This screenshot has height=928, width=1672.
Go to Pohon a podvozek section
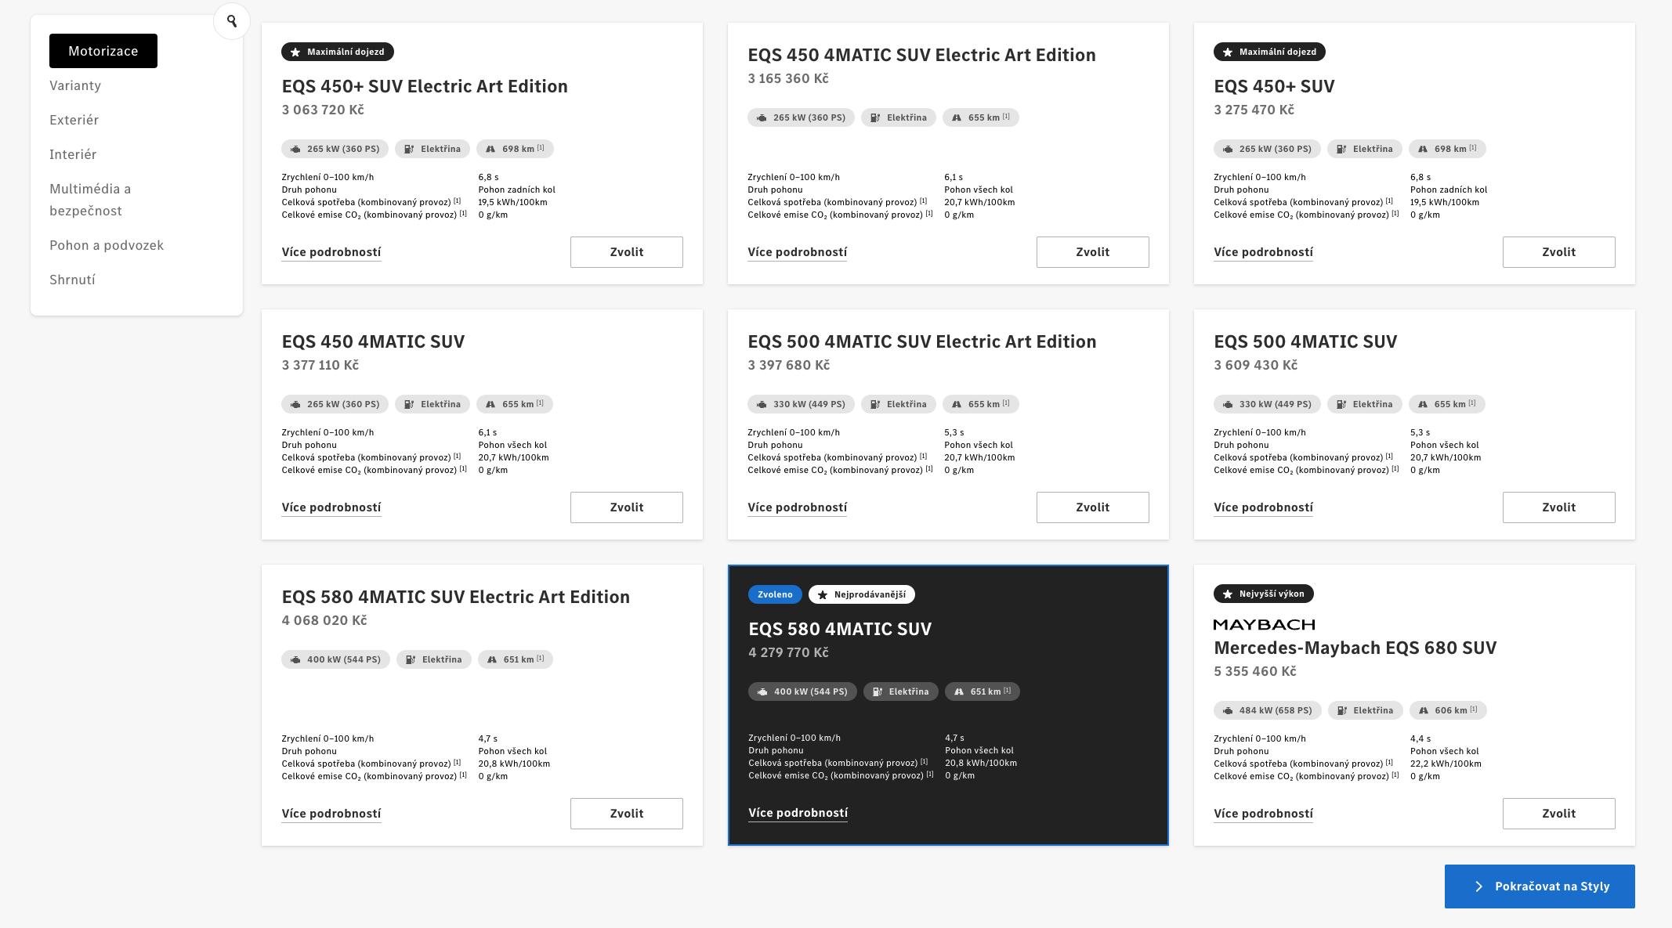pyautogui.click(x=107, y=245)
